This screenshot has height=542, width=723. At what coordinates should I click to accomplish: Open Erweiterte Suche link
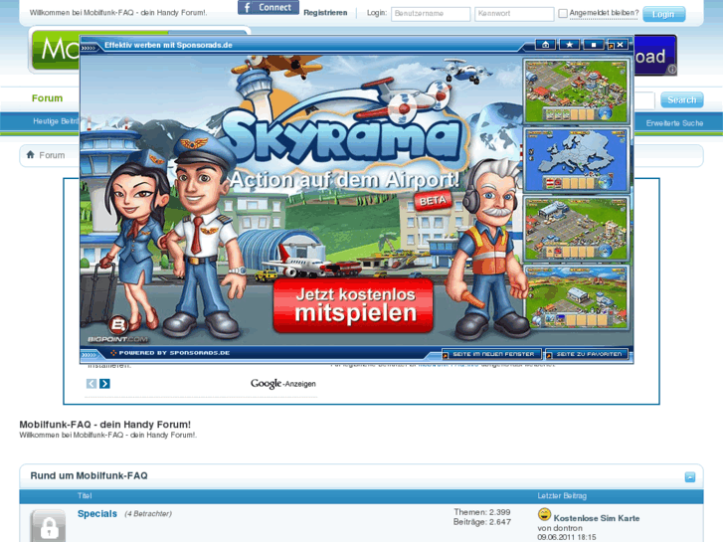(674, 123)
